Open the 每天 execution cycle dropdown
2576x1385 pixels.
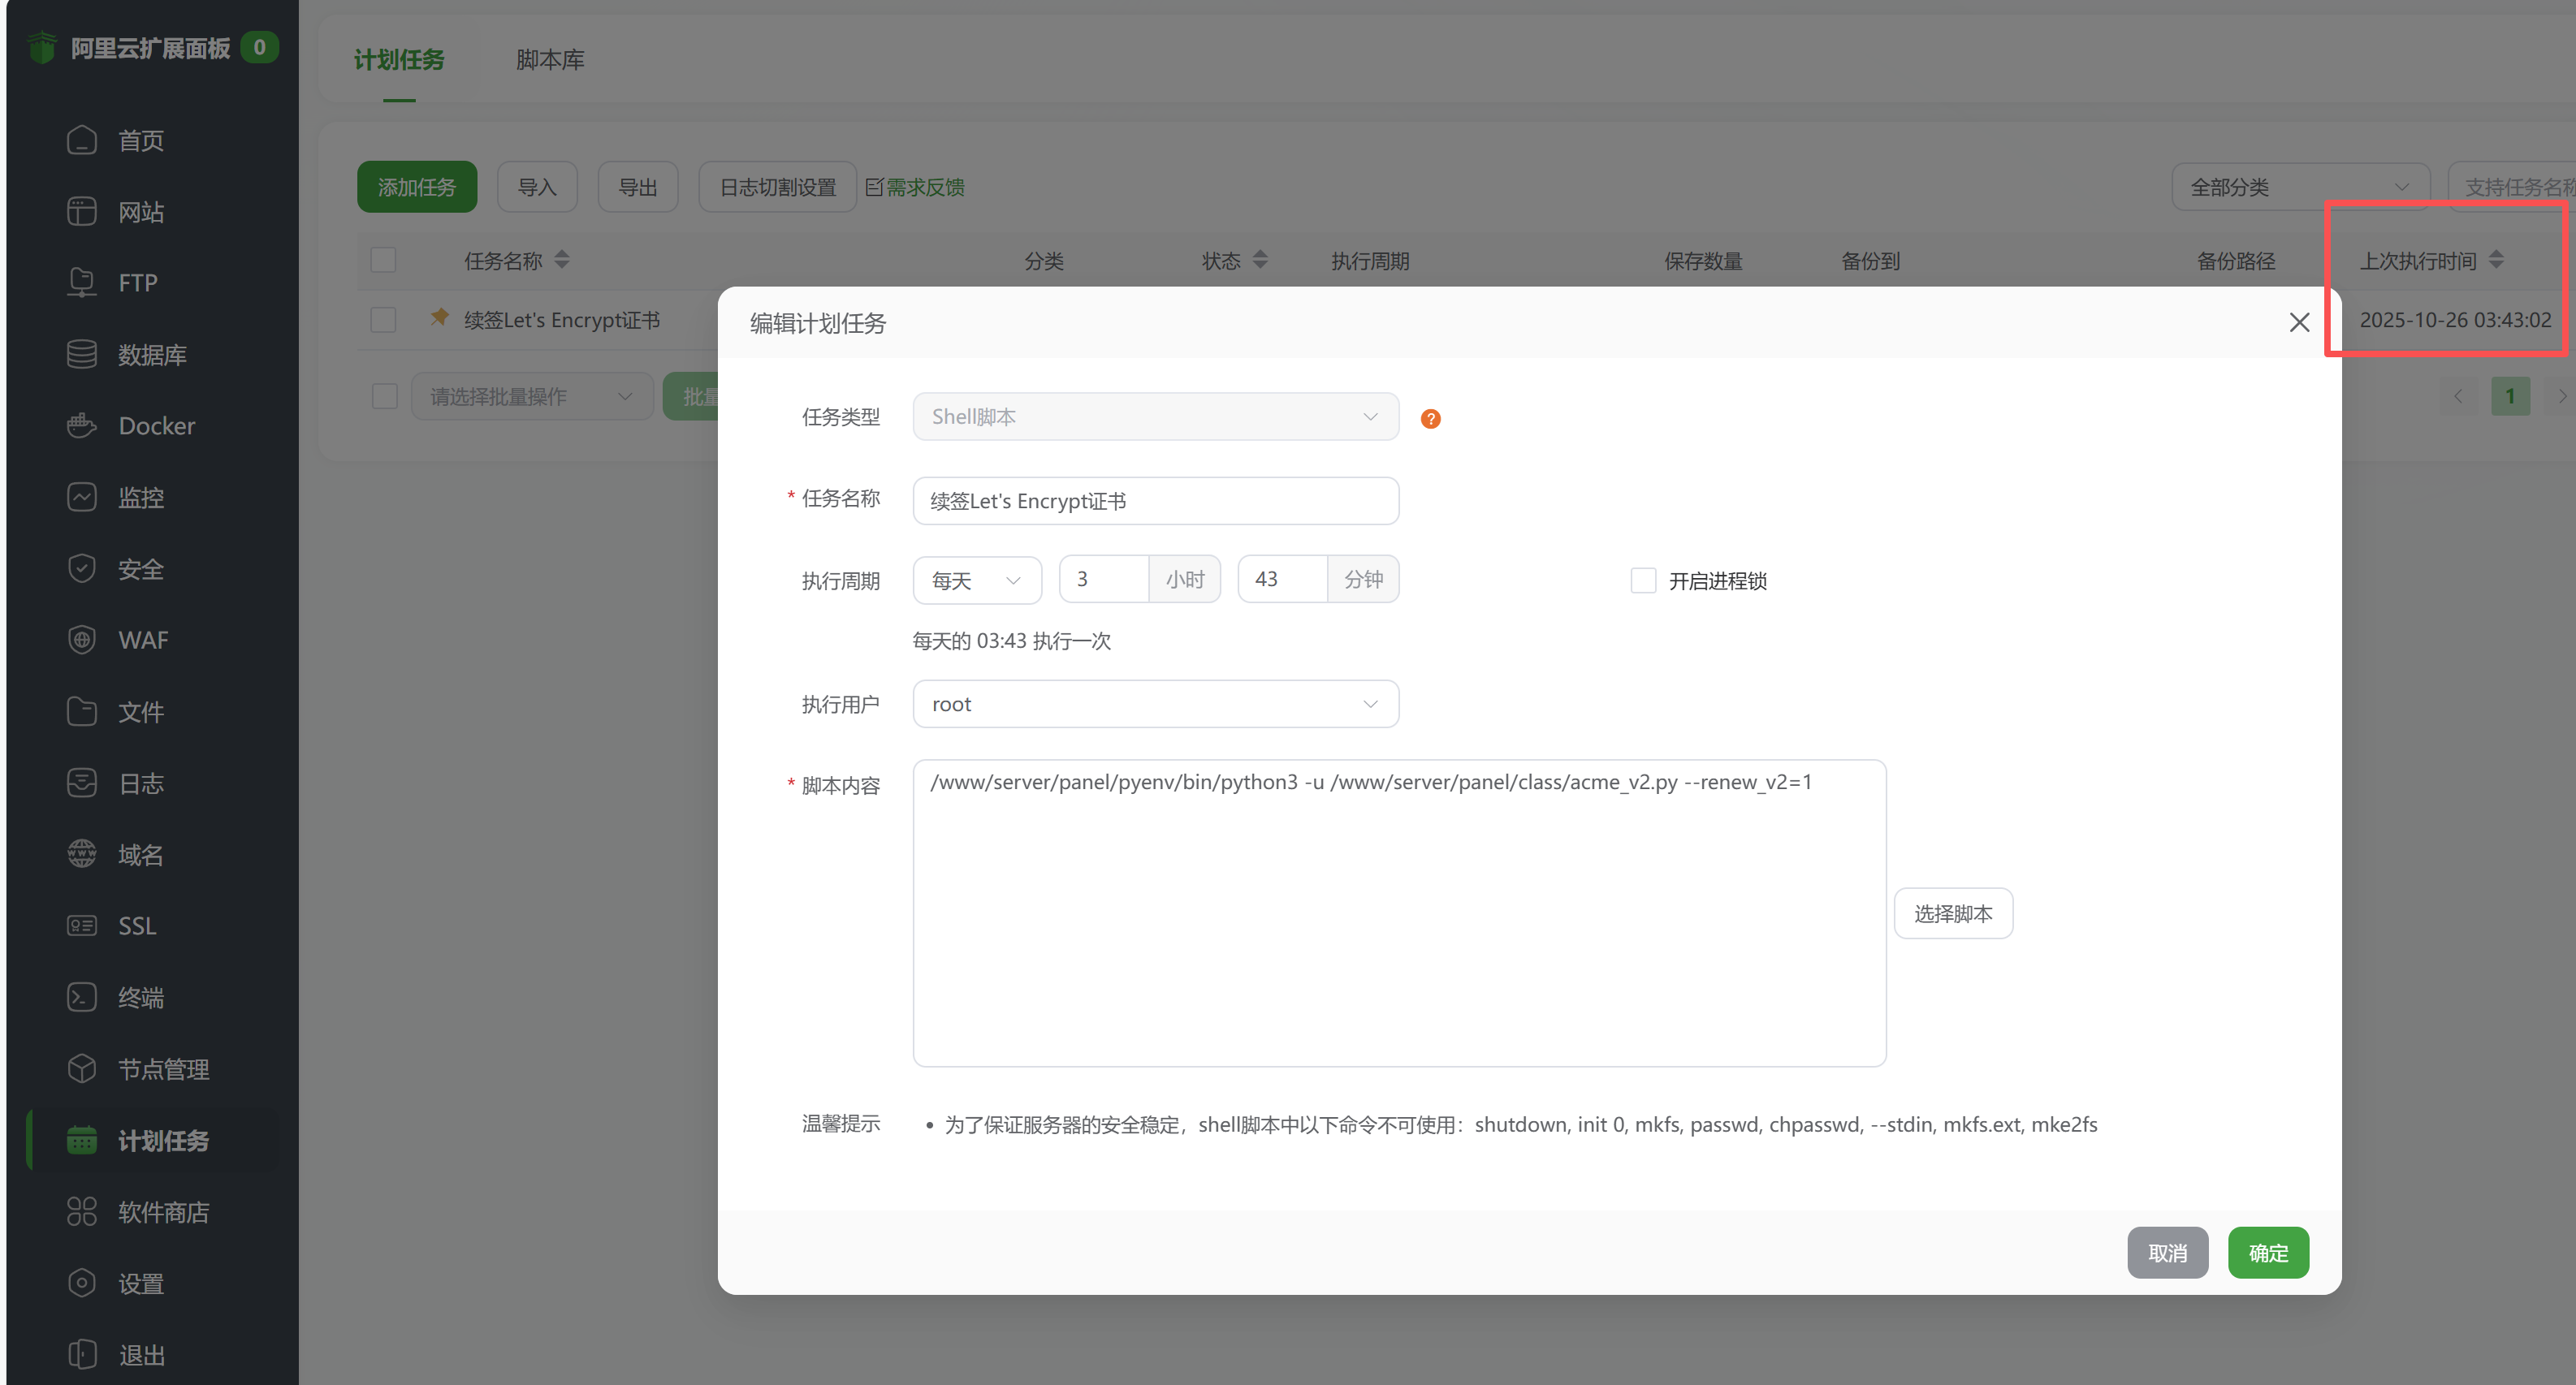point(976,580)
